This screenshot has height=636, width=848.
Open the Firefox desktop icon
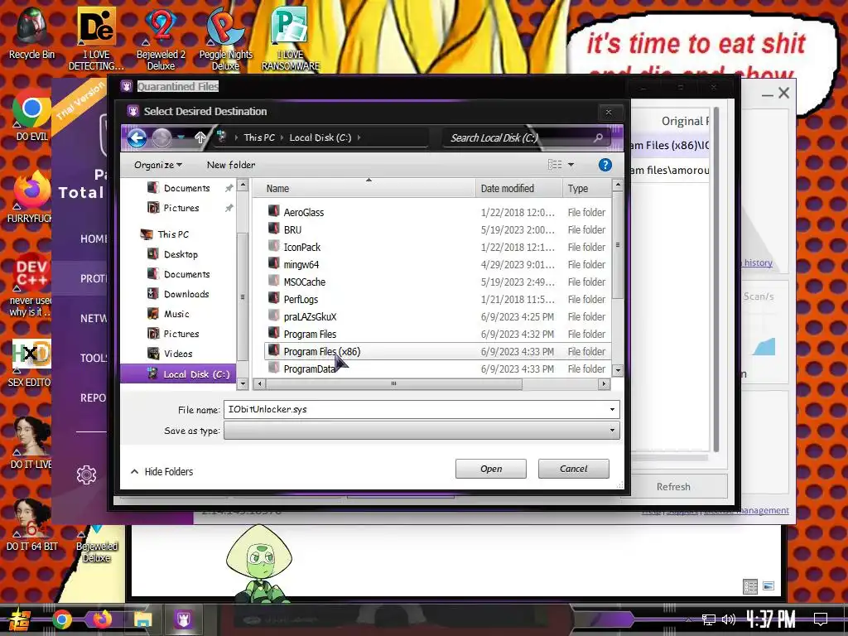pyautogui.click(x=31, y=197)
